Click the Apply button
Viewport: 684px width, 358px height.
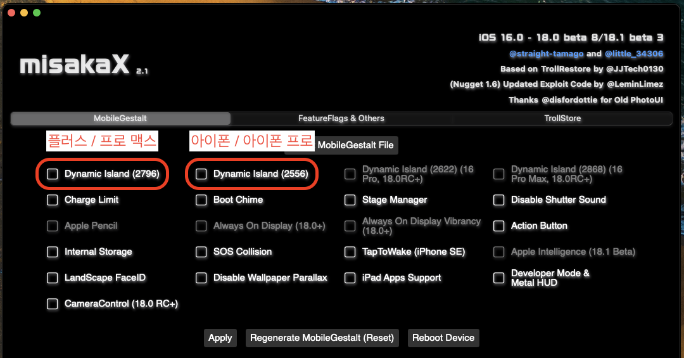click(220, 338)
